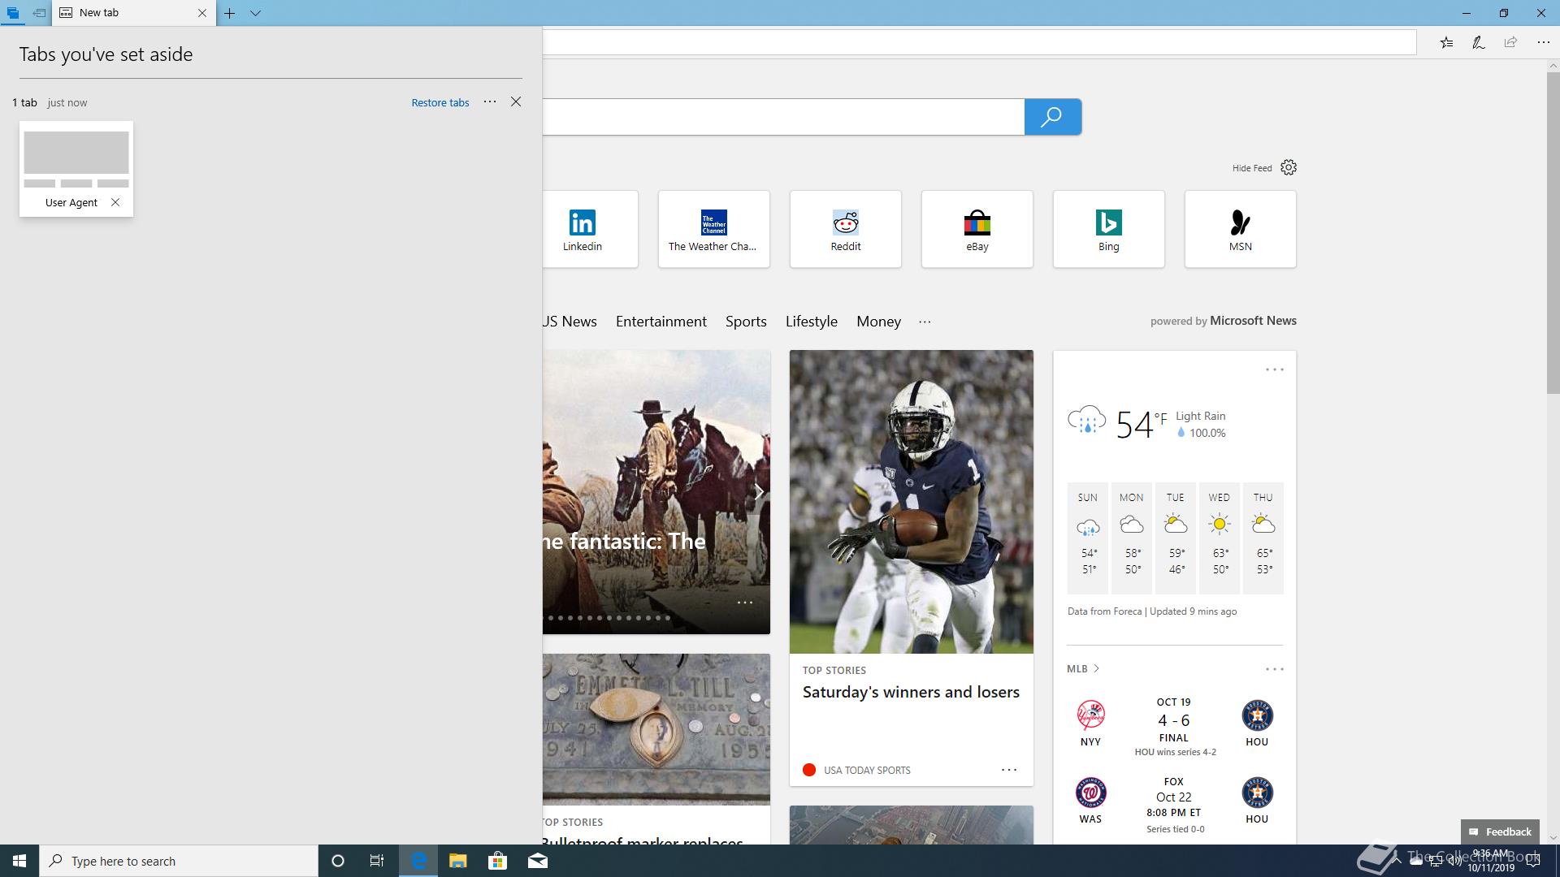Open the Favorites hub star icon

pos(1446,42)
